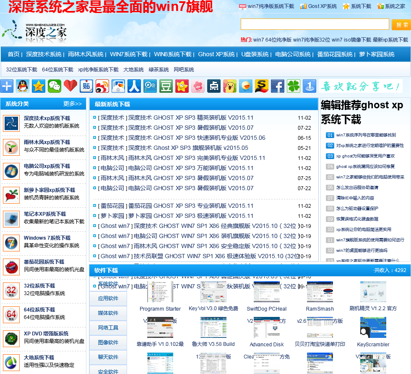Open win7纯净版系统下载 top link
411x374 pixels.
[x=271, y=6]
